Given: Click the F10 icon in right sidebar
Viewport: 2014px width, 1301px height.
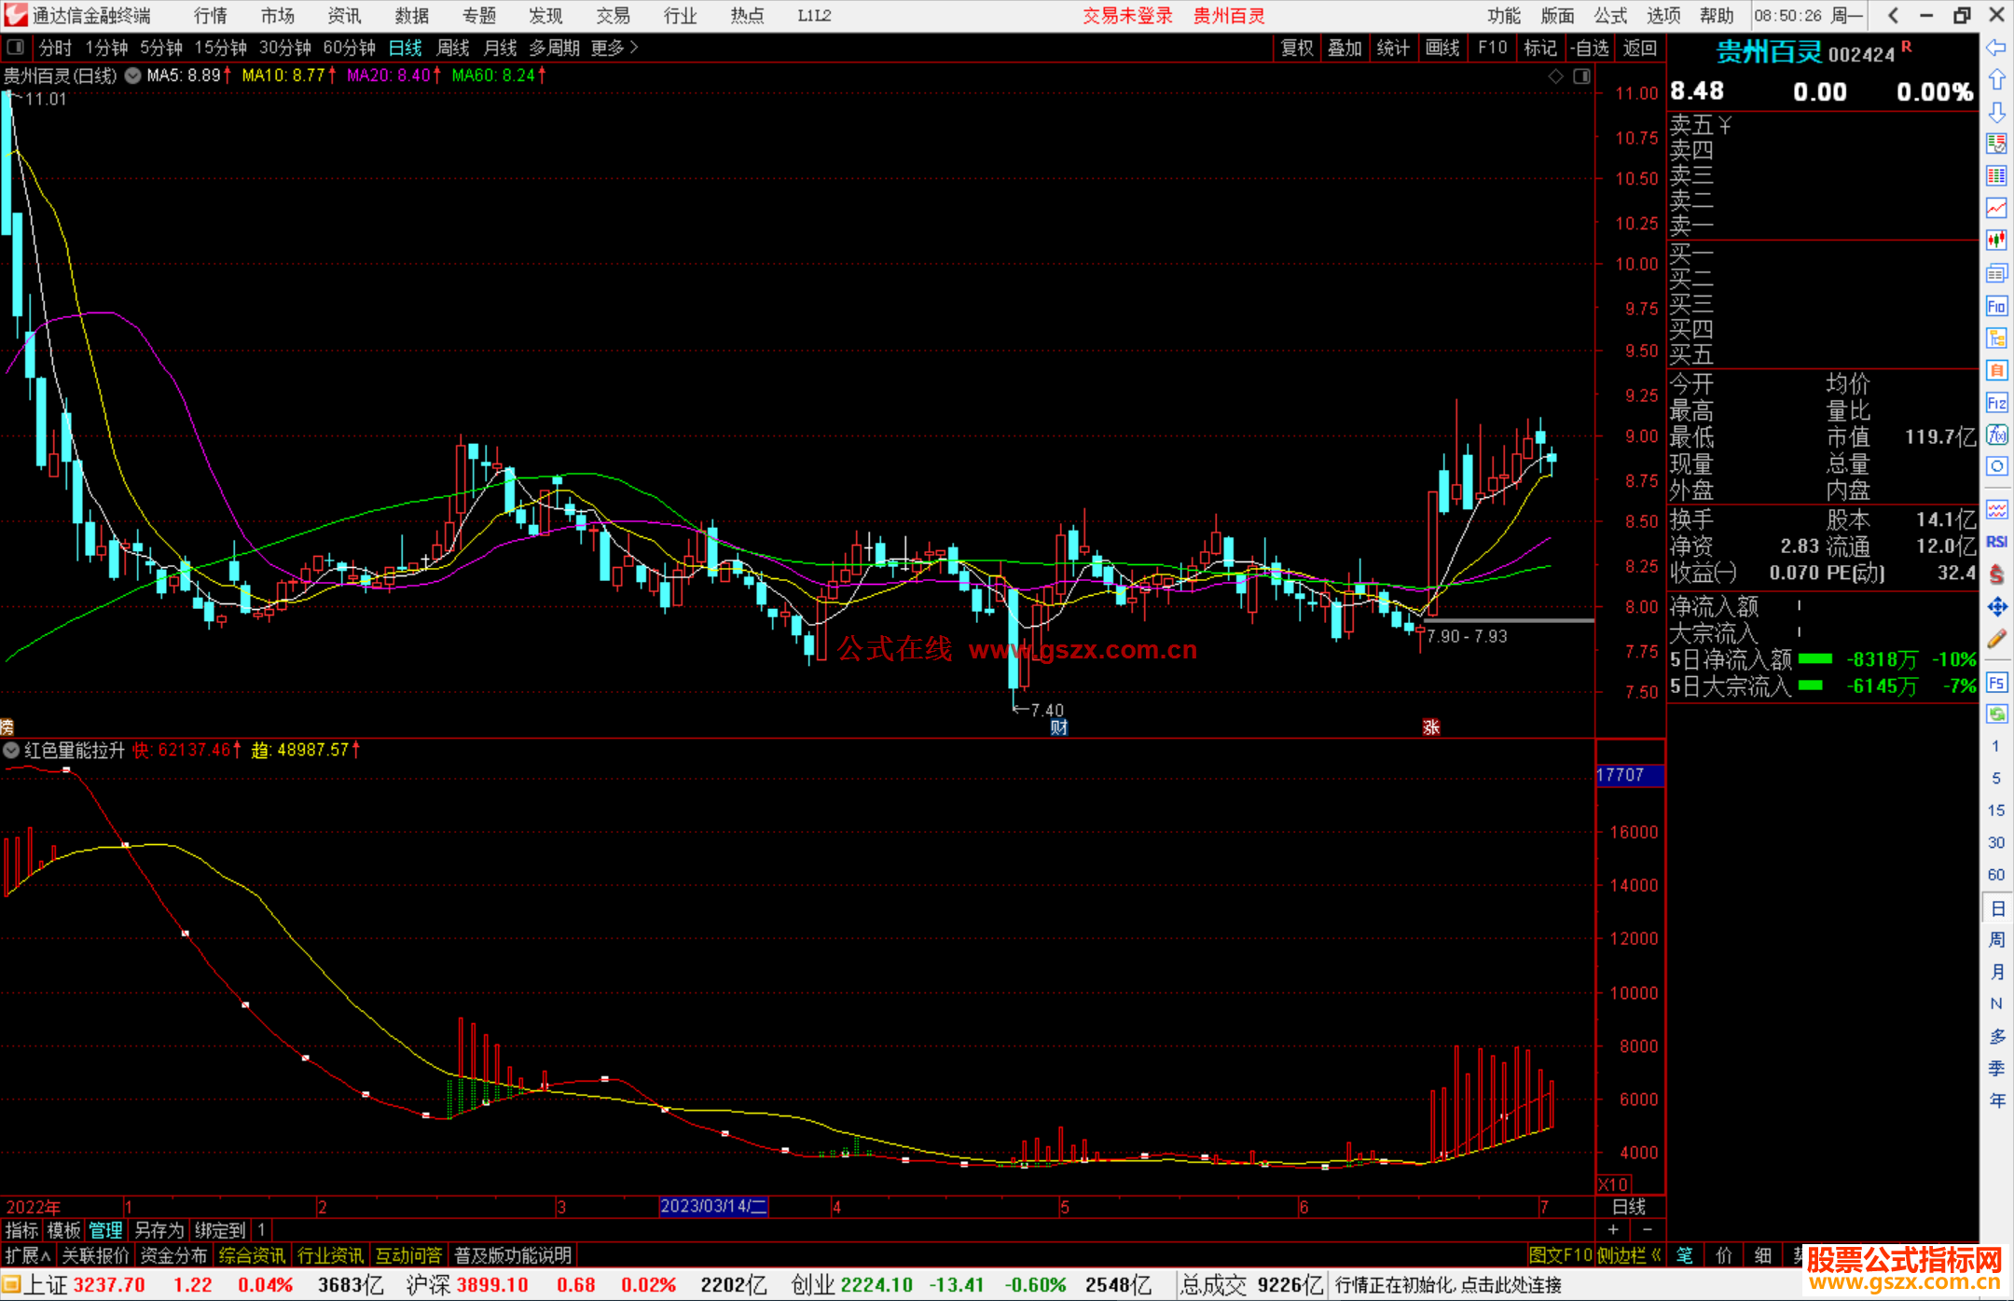Looking at the screenshot, I should [x=1996, y=307].
